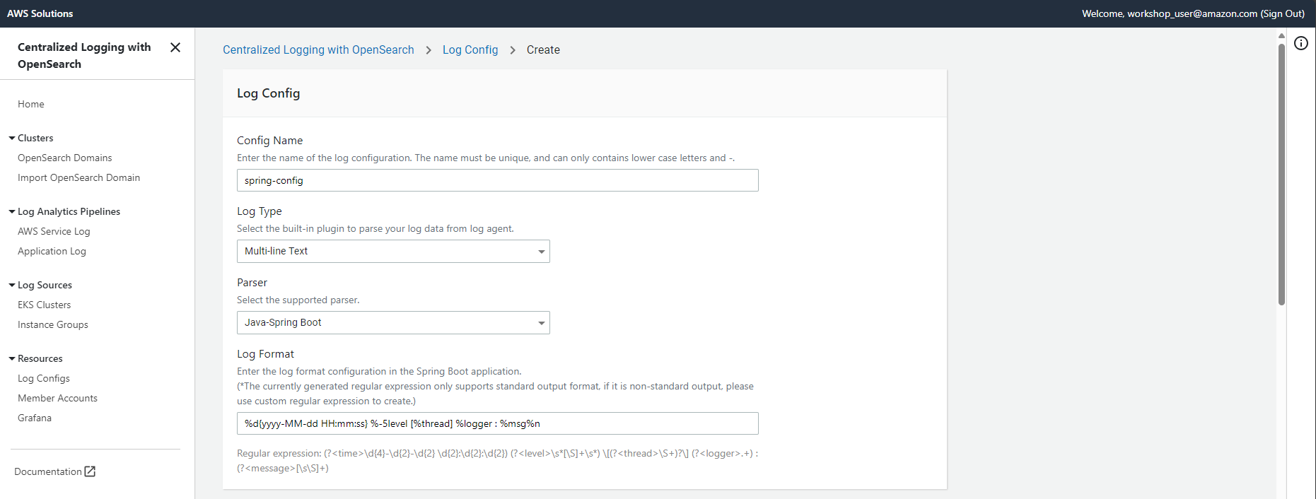Screen dimensions: 1316x499
Task: Collapse the Log Analytics Pipelines section
Action: tap(12, 212)
